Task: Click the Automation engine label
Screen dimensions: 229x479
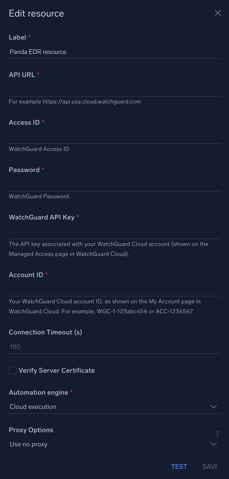Action: coord(38,392)
